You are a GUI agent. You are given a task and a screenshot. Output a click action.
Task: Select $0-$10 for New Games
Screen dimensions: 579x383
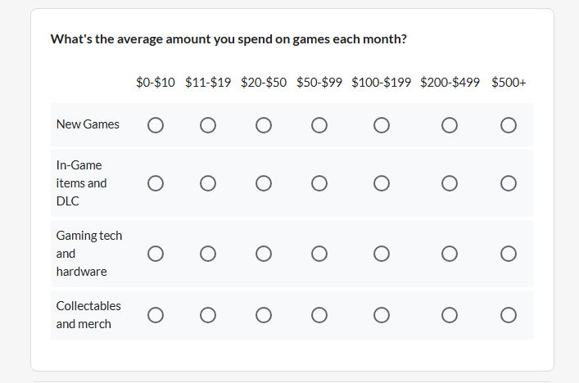[156, 125]
